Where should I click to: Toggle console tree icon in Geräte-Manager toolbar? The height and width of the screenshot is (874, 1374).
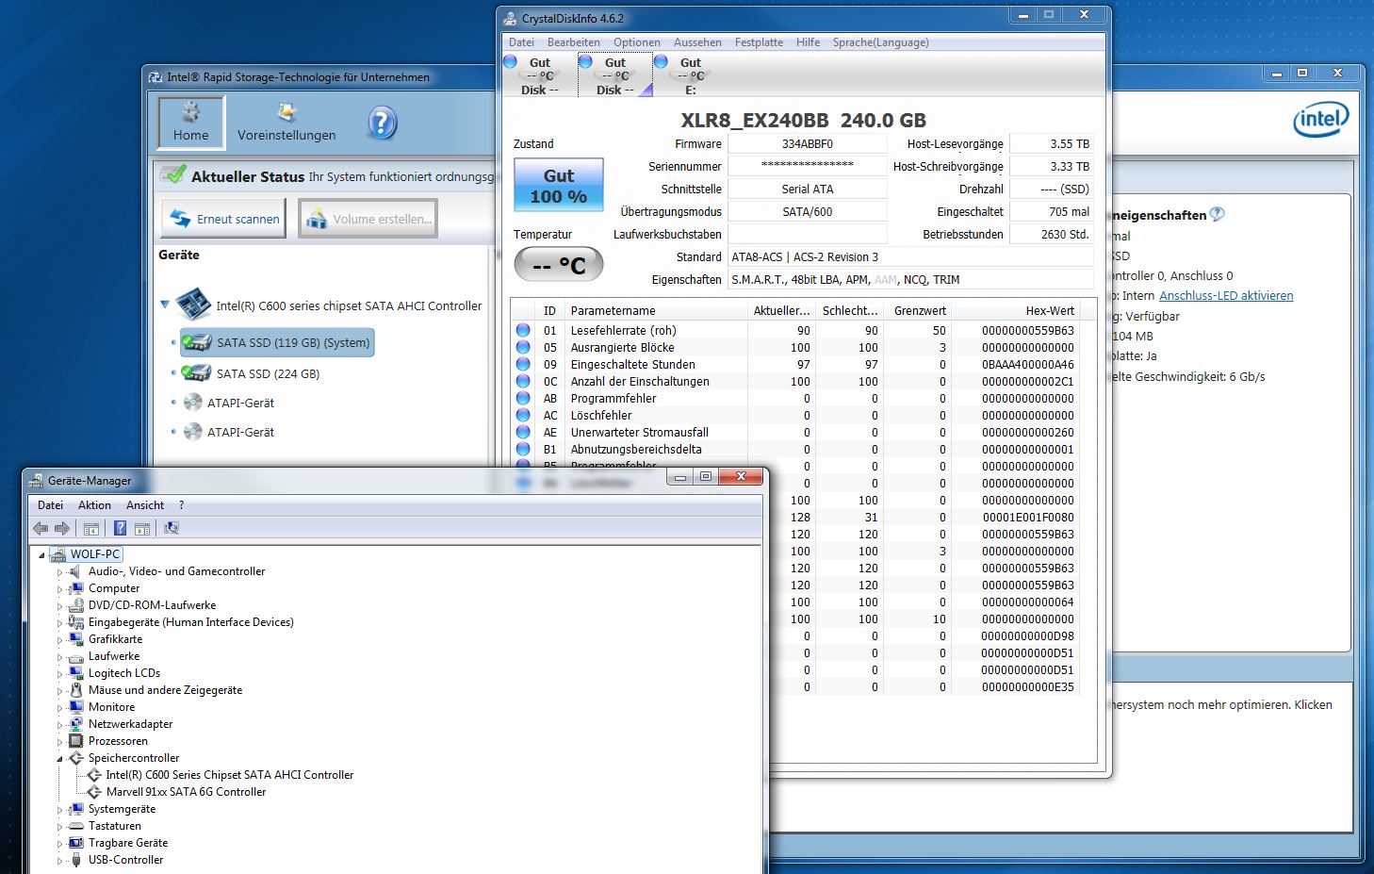(91, 528)
